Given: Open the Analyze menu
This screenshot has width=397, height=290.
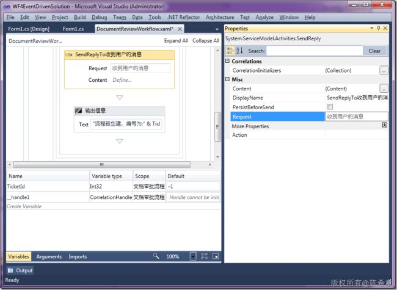Looking at the screenshot, I should pyautogui.click(x=264, y=17).
